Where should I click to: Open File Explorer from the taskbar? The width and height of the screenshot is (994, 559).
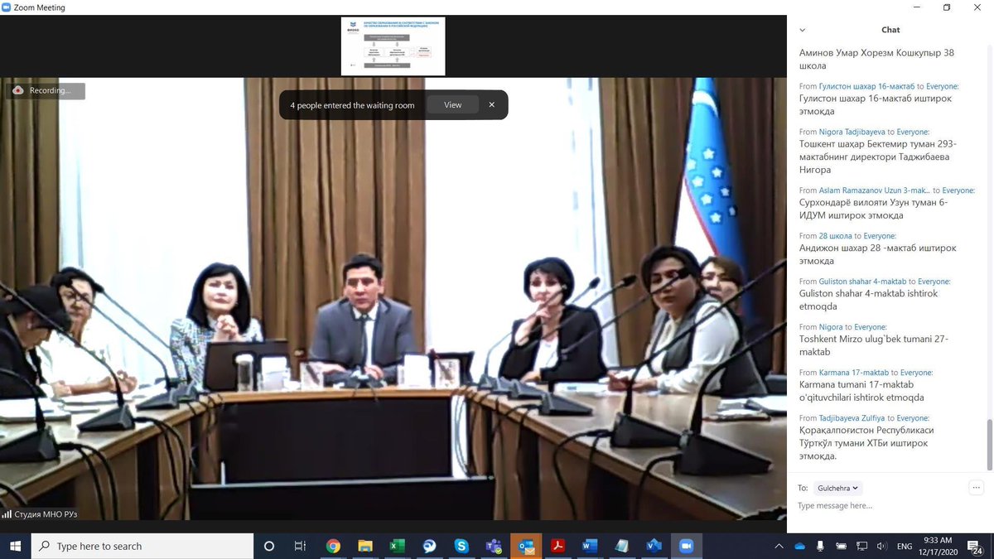click(365, 546)
